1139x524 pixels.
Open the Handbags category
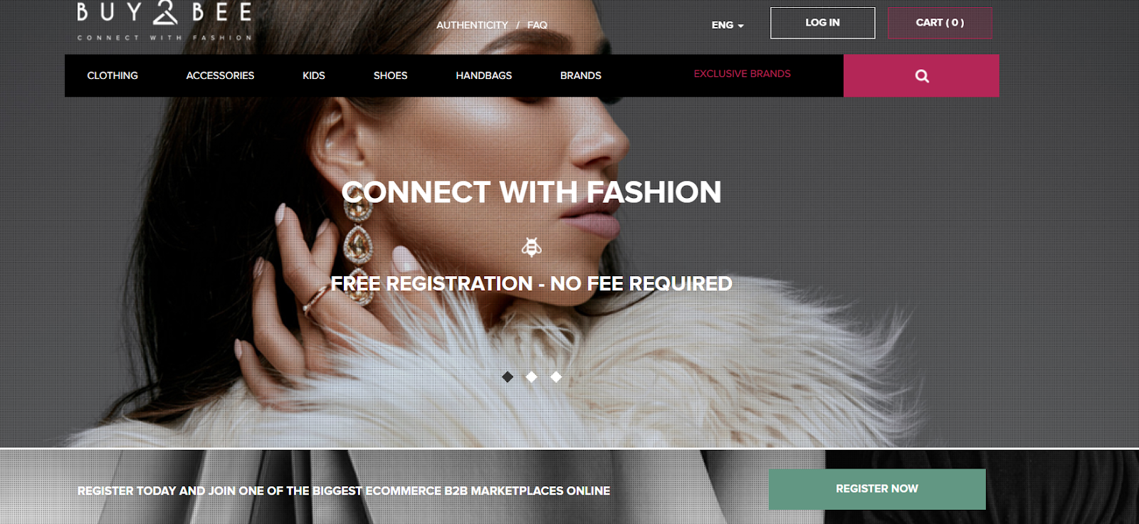click(x=483, y=75)
